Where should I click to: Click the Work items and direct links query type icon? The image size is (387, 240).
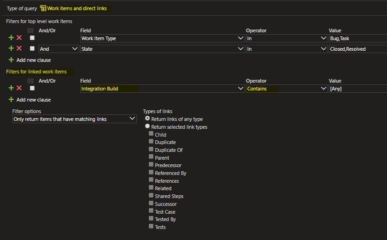pyautogui.click(x=43, y=8)
